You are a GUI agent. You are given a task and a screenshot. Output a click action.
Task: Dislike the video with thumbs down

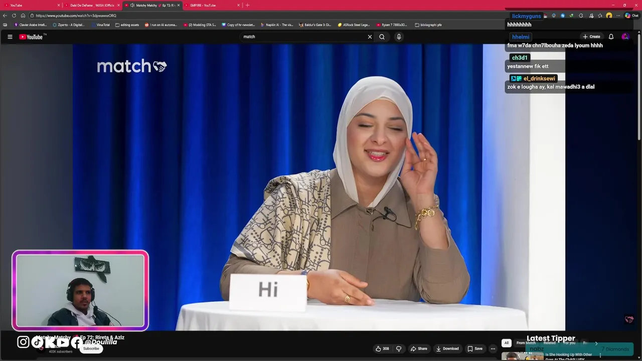399,348
